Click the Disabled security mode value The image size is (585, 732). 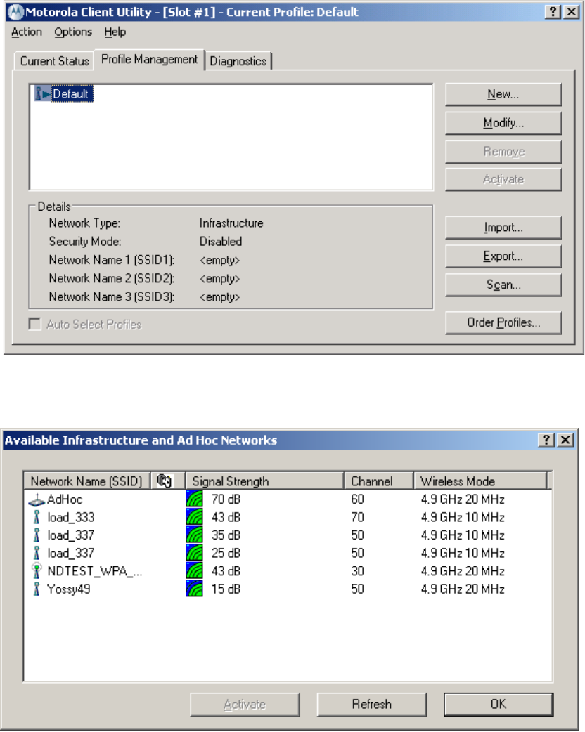click(221, 242)
